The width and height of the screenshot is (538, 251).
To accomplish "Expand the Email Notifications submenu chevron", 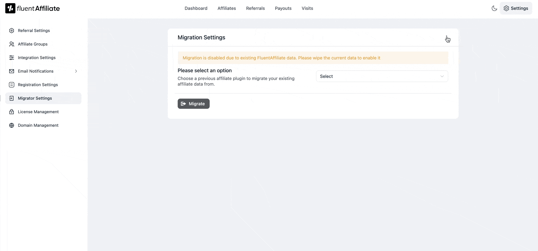I will click(x=76, y=71).
